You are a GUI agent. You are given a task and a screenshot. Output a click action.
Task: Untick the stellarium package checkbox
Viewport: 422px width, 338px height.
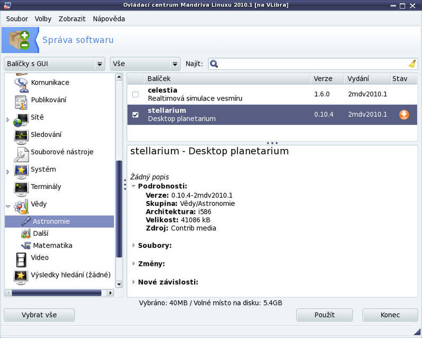pyautogui.click(x=136, y=115)
